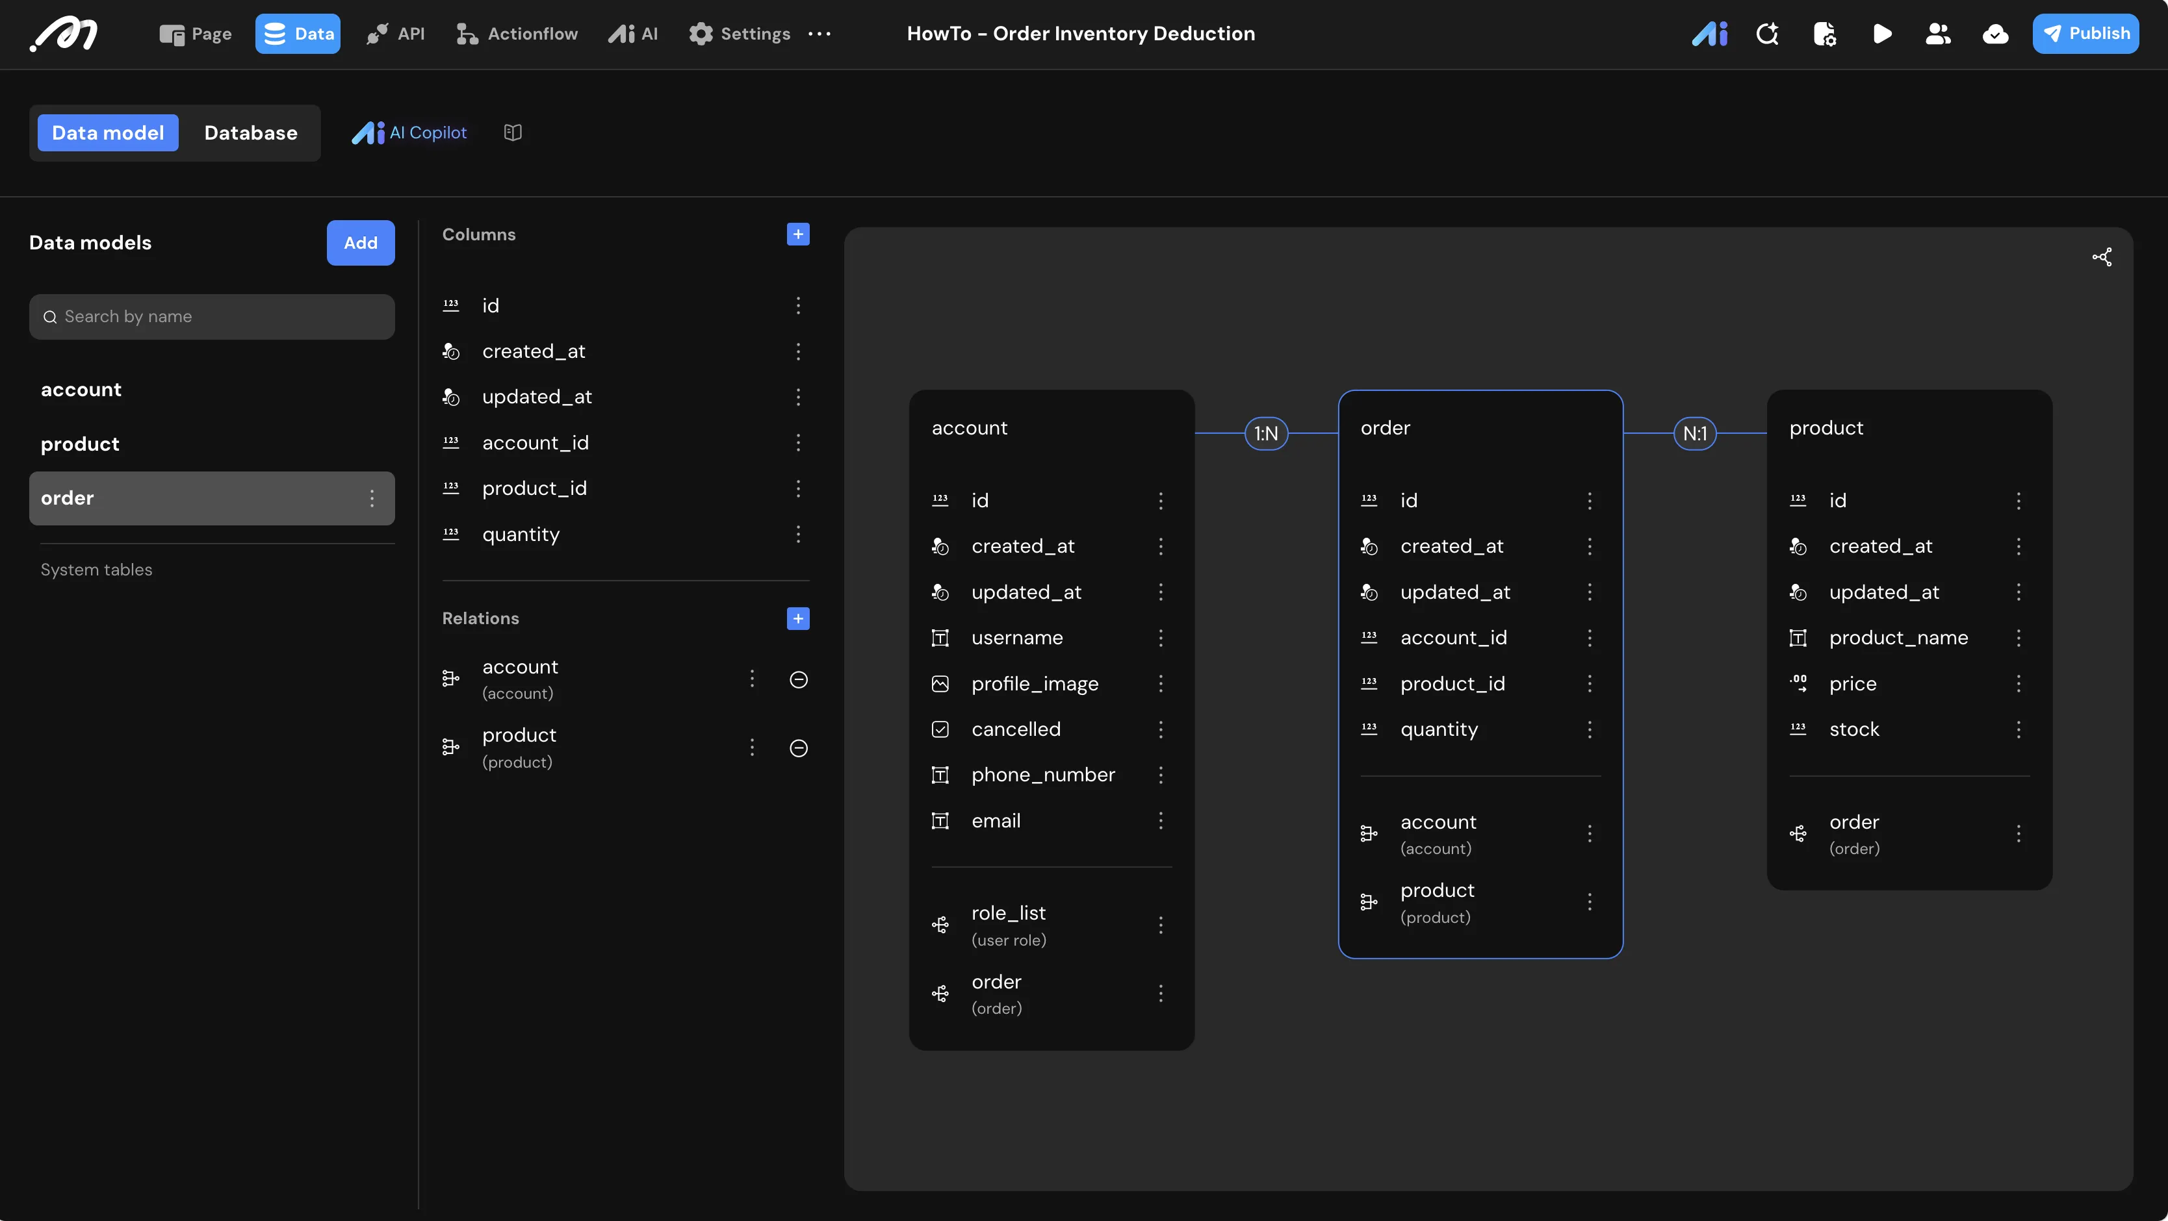Viewport: 2168px width, 1221px height.
Task: Click the app logo in the top-left corner
Action: [64, 34]
